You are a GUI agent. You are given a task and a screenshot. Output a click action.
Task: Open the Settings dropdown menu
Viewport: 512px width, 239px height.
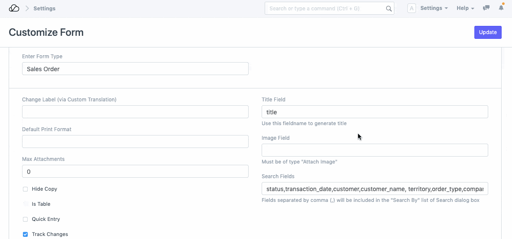click(x=434, y=9)
